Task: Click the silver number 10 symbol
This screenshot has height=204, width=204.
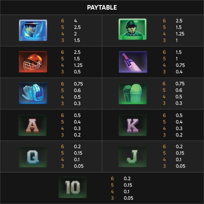Action: pos(73,187)
